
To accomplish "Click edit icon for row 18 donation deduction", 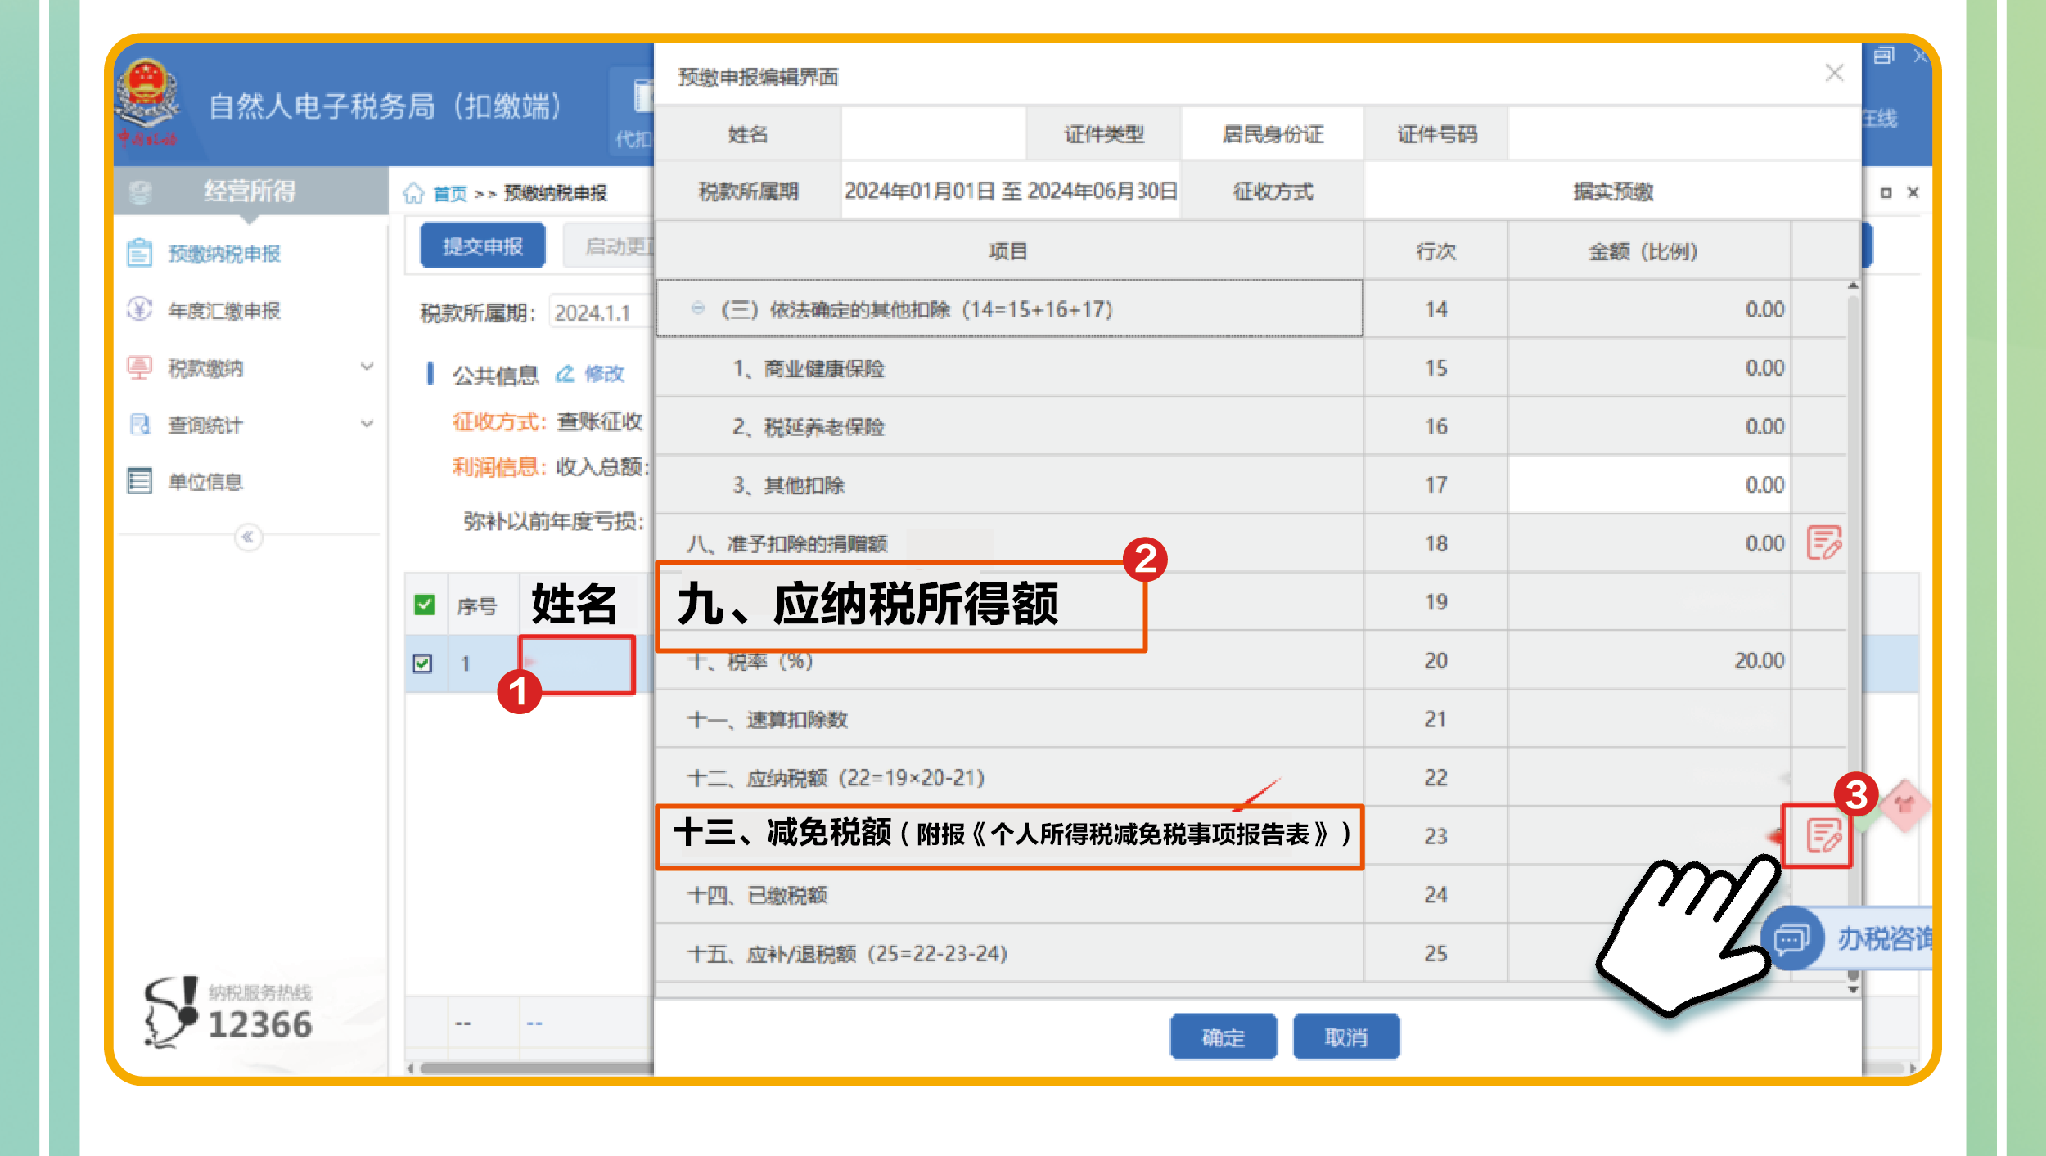I will (1823, 543).
